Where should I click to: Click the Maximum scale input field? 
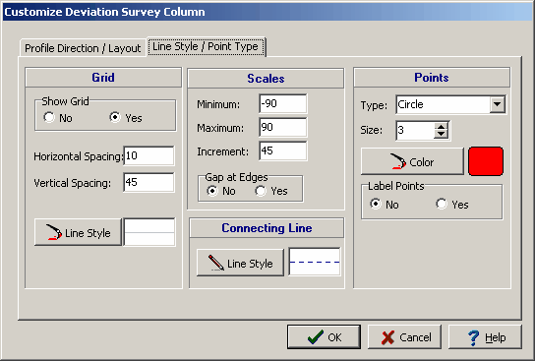click(283, 127)
